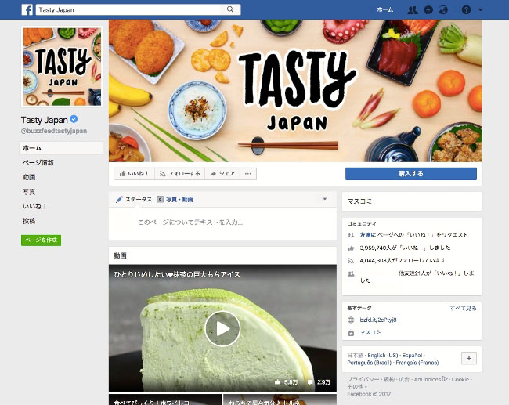Switch language to English (US)
The height and width of the screenshot is (405, 509).
click(383, 356)
